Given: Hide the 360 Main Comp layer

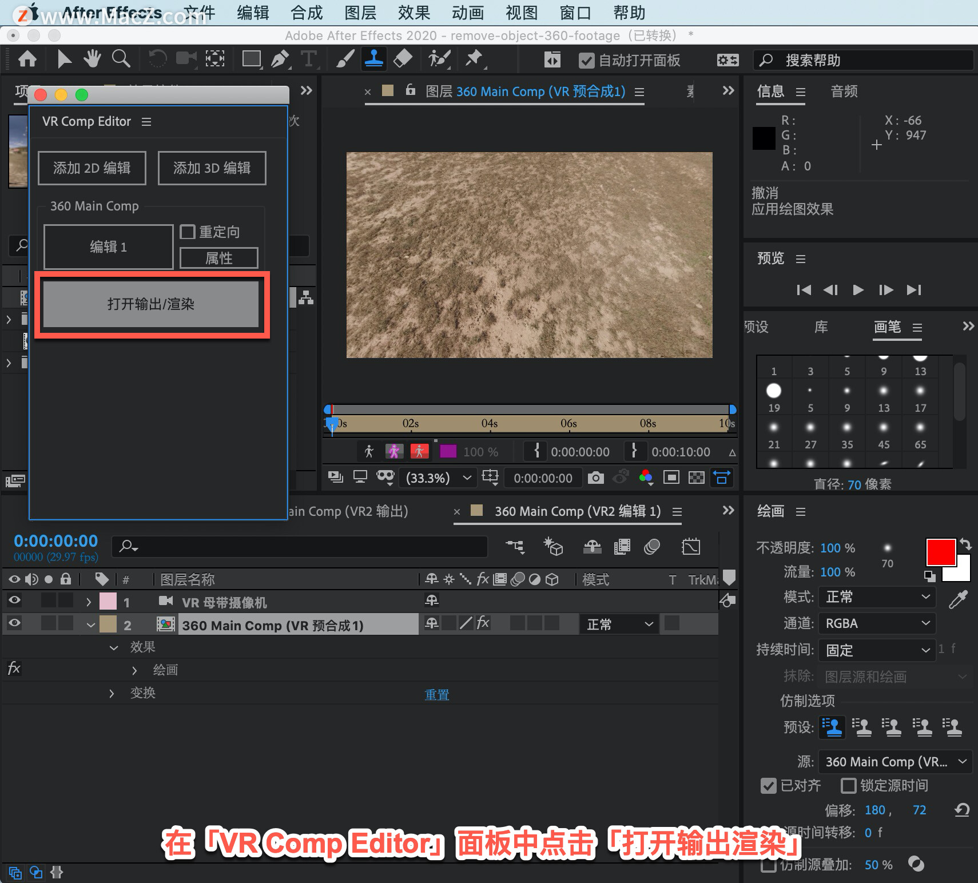Looking at the screenshot, I should (x=14, y=623).
